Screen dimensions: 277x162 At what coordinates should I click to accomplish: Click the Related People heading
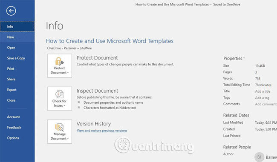click(237, 147)
